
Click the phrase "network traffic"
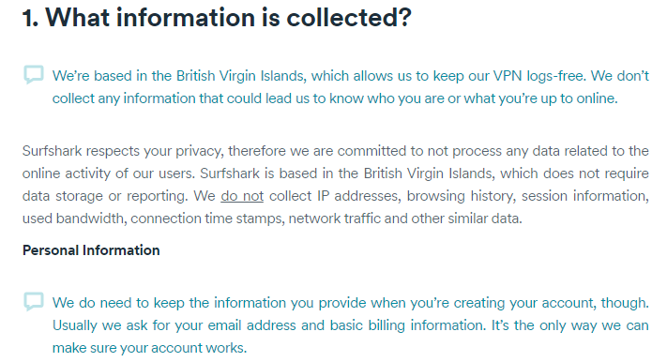pyautogui.click(x=334, y=219)
